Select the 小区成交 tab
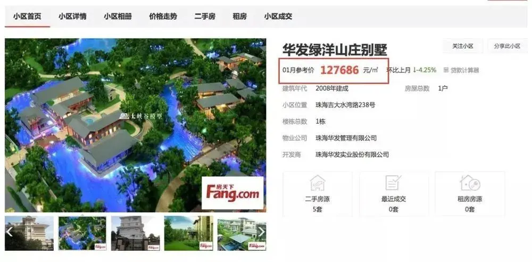 [278, 17]
